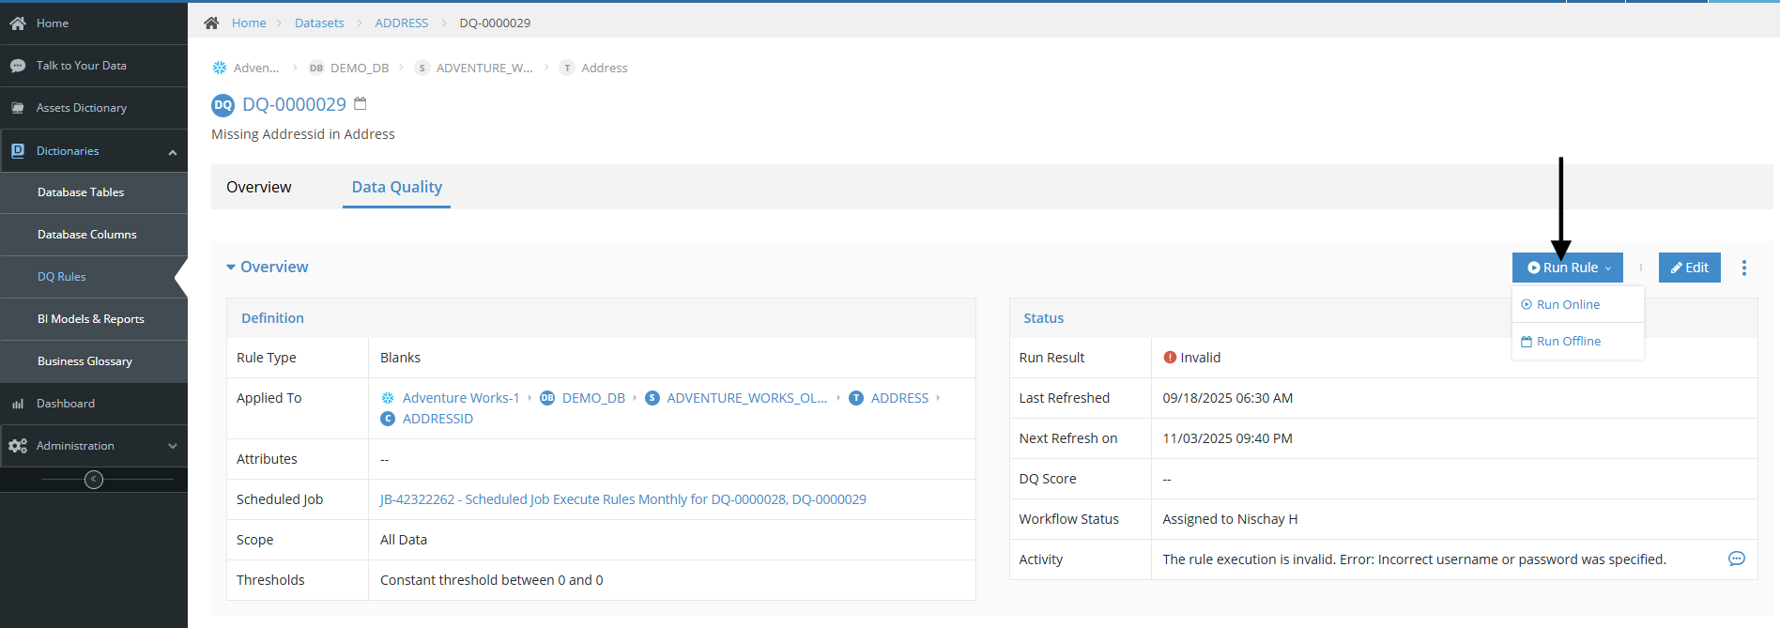
Task: Go to Database Tables
Action: [x=94, y=192]
